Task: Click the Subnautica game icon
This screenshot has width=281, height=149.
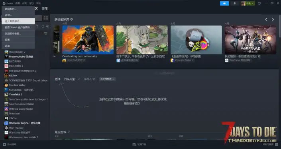Action: click(6, 90)
